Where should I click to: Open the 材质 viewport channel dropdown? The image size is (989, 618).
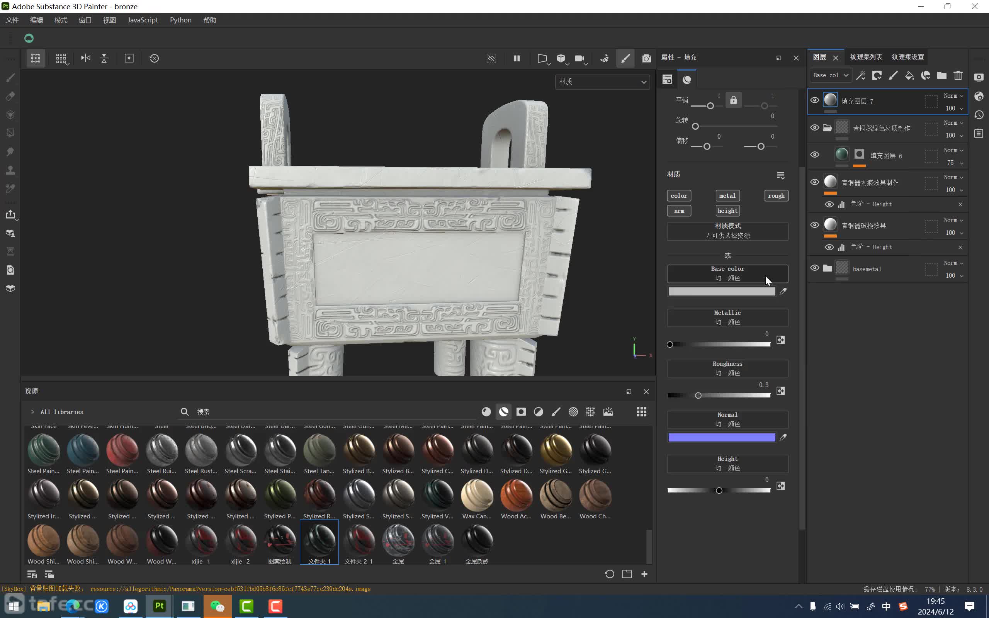pyautogui.click(x=602, y=82)
